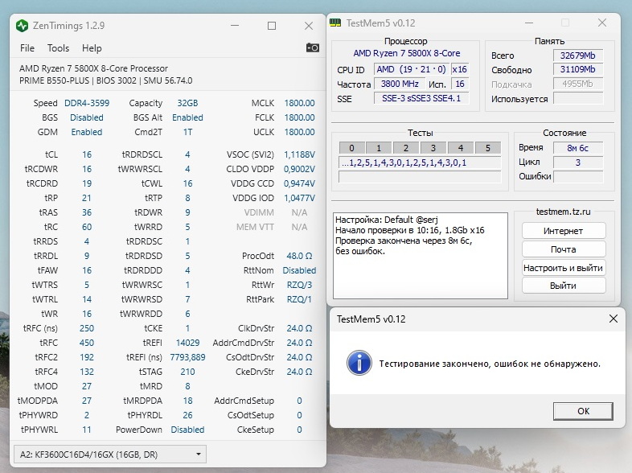Click the ZenTimings screenshot camera icon
The image size is (632, 473).
(x=312, y=47)
